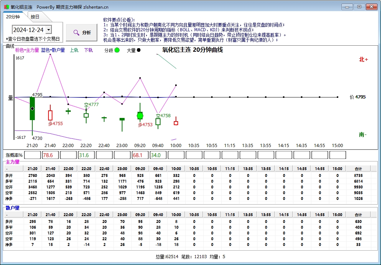The height and width of the screenshot is (265, 381).
Task: Click the 净多 row label in 散户量 table
Action: (x=9, y=245)
